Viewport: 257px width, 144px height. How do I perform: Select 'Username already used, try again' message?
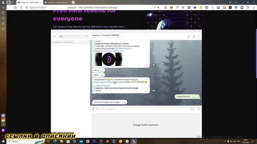pos(110,102)
